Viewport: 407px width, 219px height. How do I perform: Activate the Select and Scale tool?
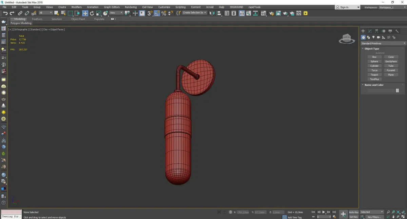(99, 13)
